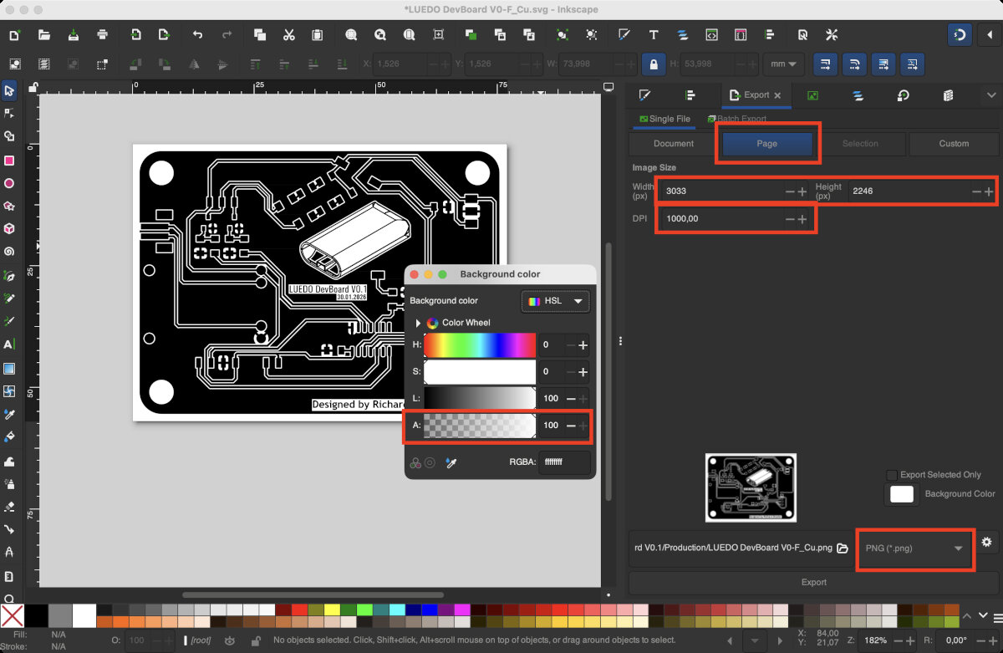Viewport: 1003px width, 653px height.
Task: Open the Fill and Stroke panel tab
Action: click(x=644, y=95)
